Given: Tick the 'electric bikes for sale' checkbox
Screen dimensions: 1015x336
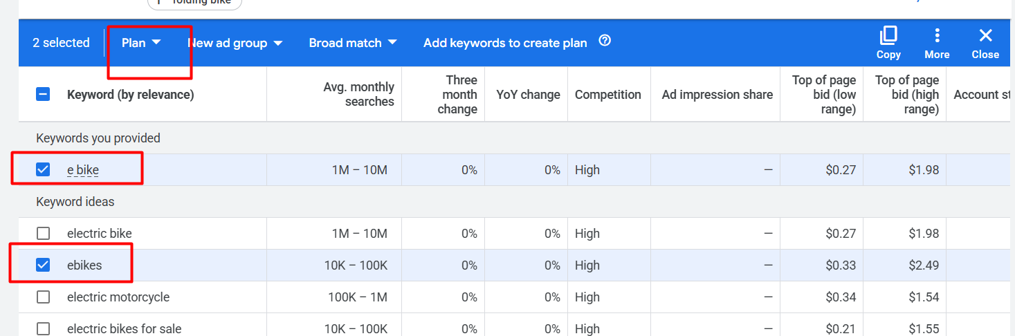Looking at the screenshot, I should tap(43, 329).
